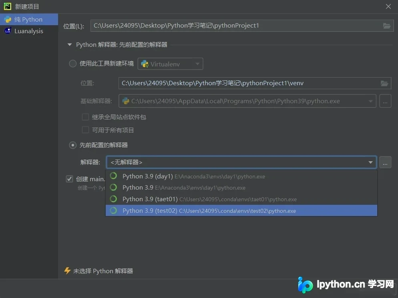Browse folder for project 位置(L) path
The image size is (398, 298).
(x=386, y=26)
